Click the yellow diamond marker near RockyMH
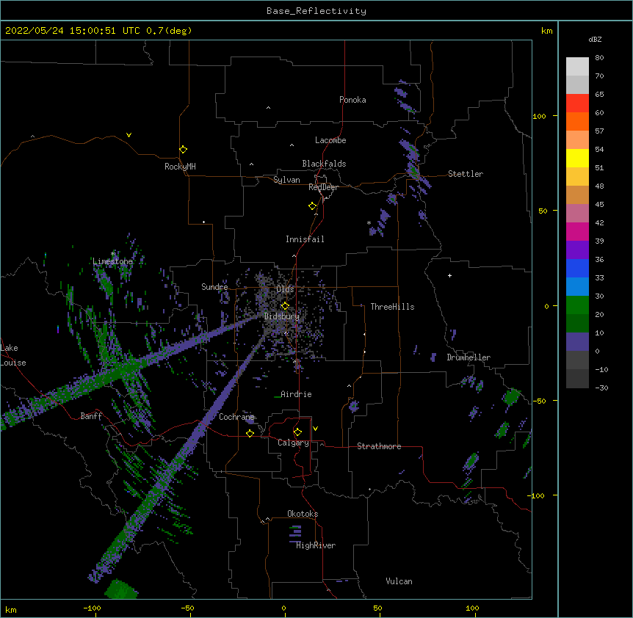 pyautogui.click(x=183, y=150)
